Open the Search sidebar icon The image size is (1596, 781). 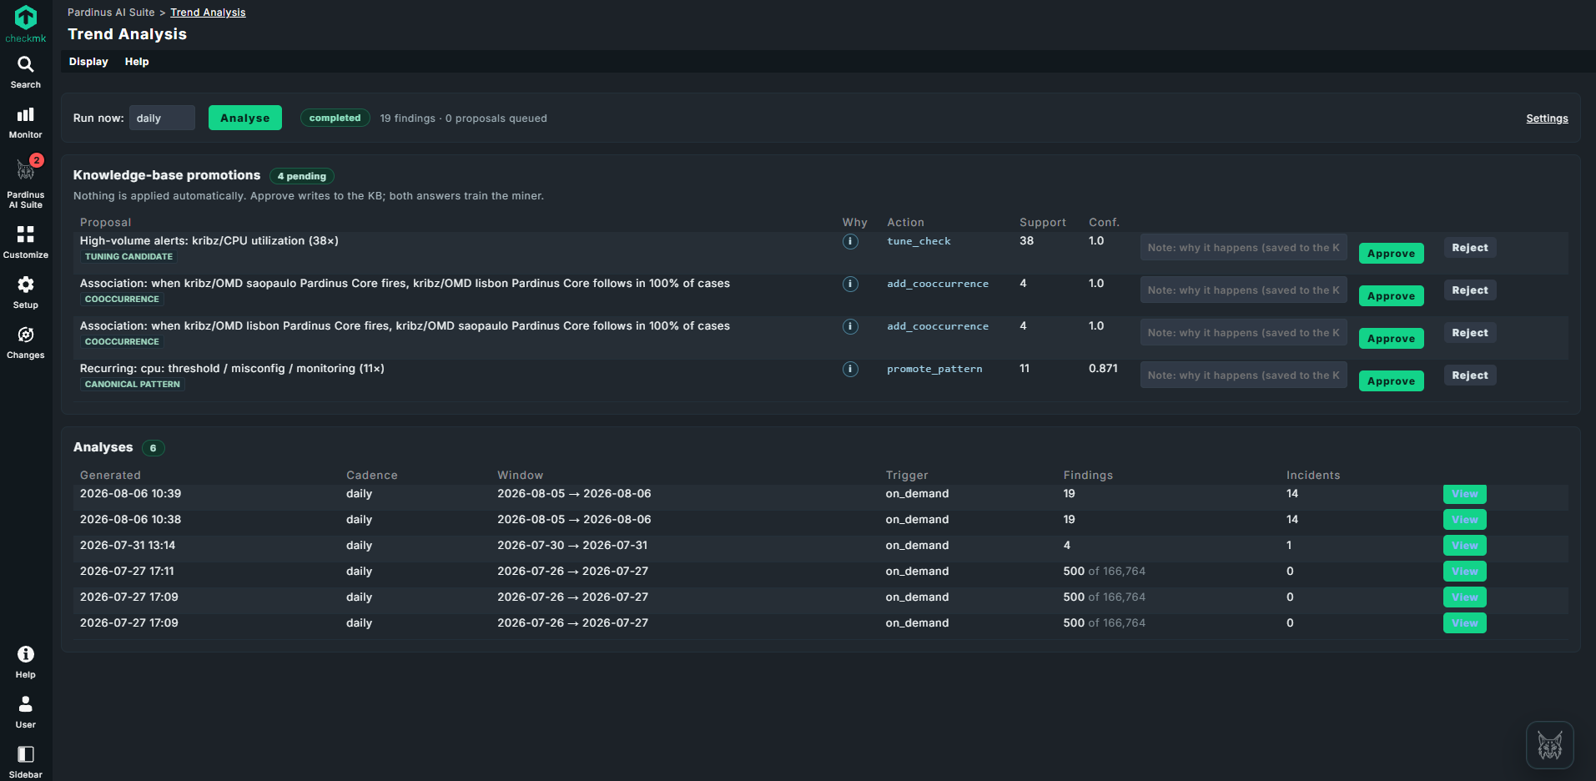click(26, 72)
